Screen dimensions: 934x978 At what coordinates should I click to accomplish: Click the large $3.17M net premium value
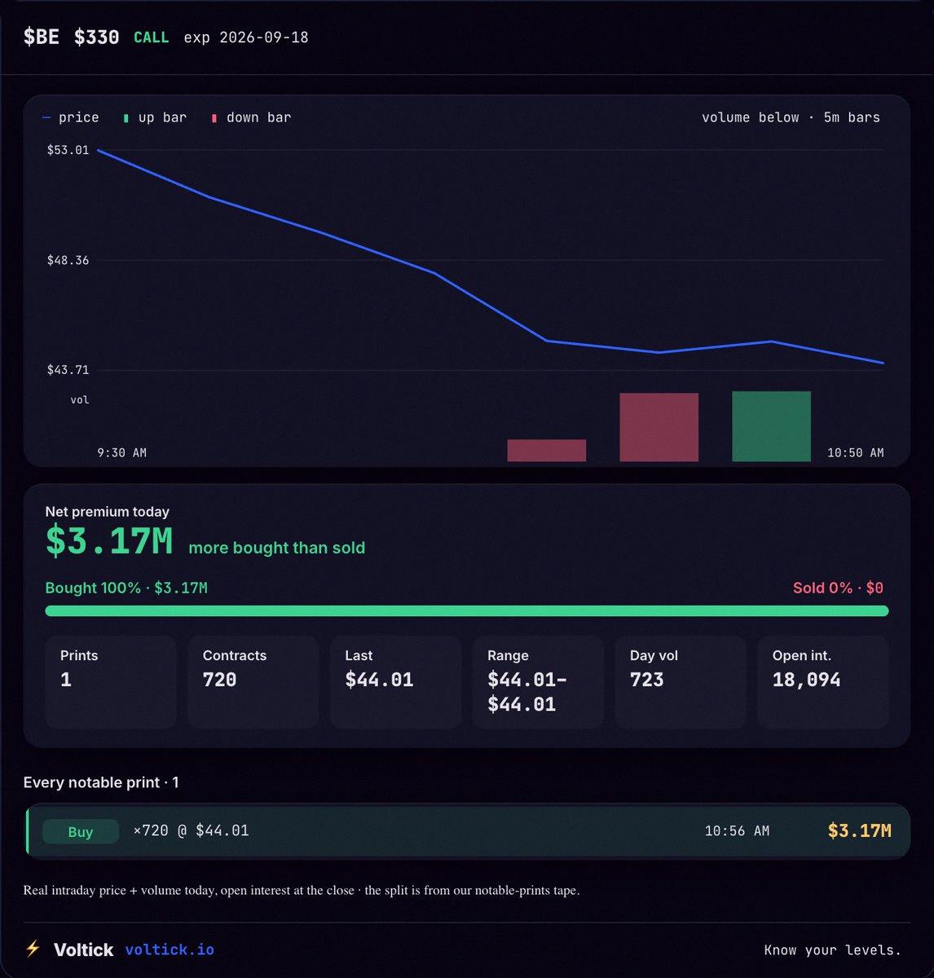tap(108, 541)
